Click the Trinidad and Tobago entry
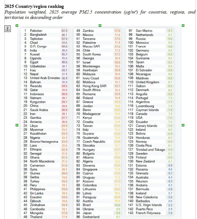197x219 pixels. (150, 149)
